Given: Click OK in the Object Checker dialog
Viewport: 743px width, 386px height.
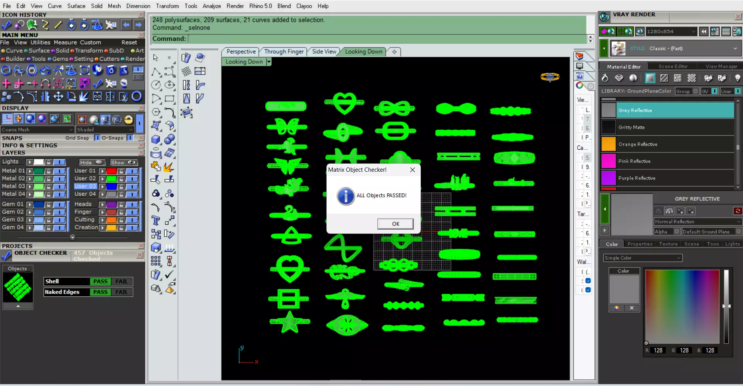Looking at the screenshot, I should (396, 224).
